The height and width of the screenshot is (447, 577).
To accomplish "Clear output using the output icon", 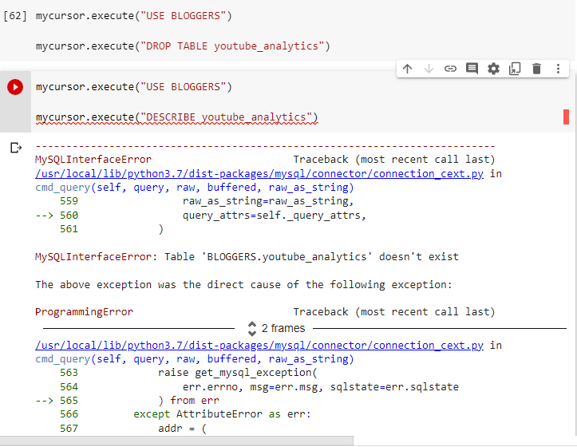I will point(16,148).
